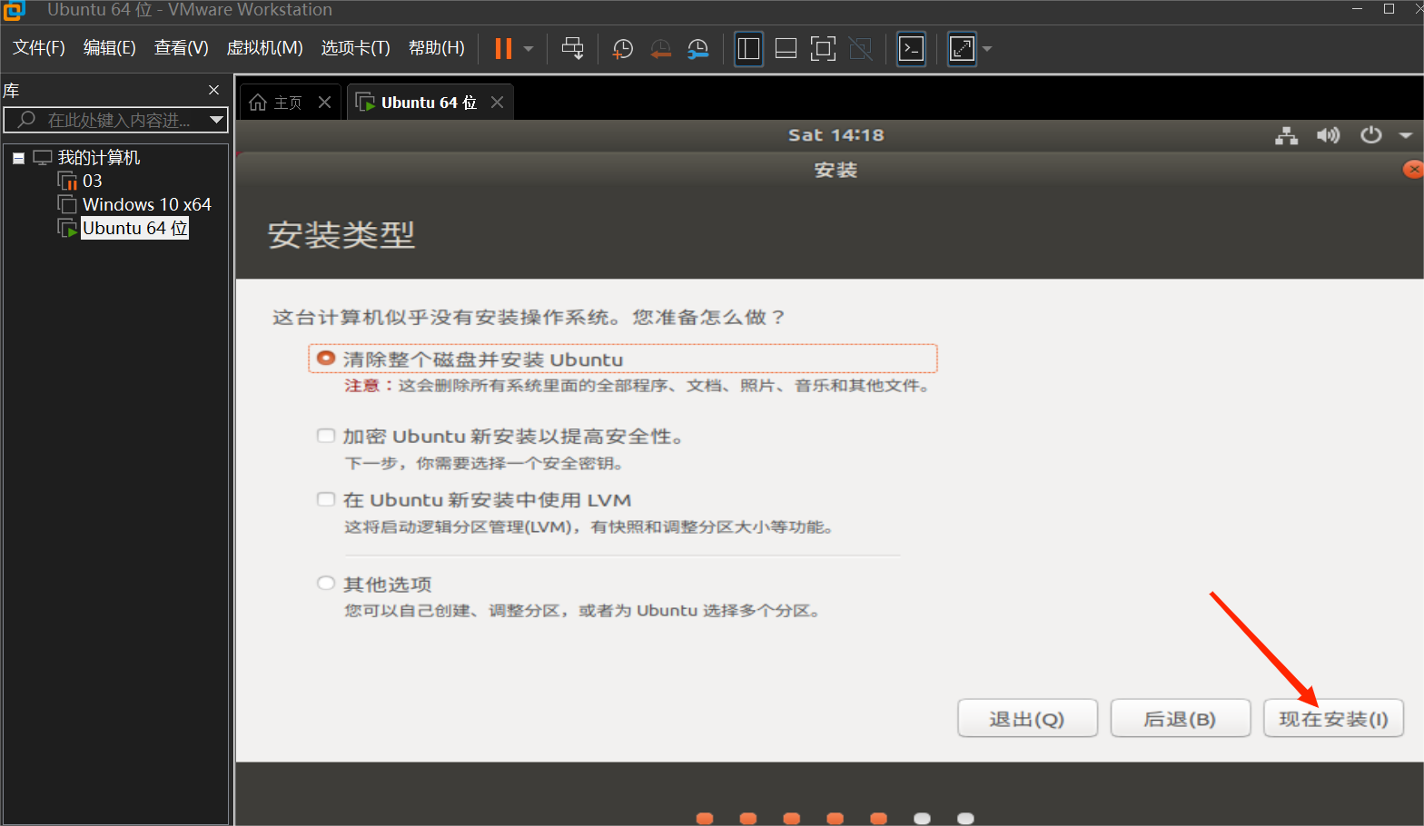The width and height of the screenshot is (1424, 826).
Task: Click the 后退(B) button
Action: point(1180,719)
